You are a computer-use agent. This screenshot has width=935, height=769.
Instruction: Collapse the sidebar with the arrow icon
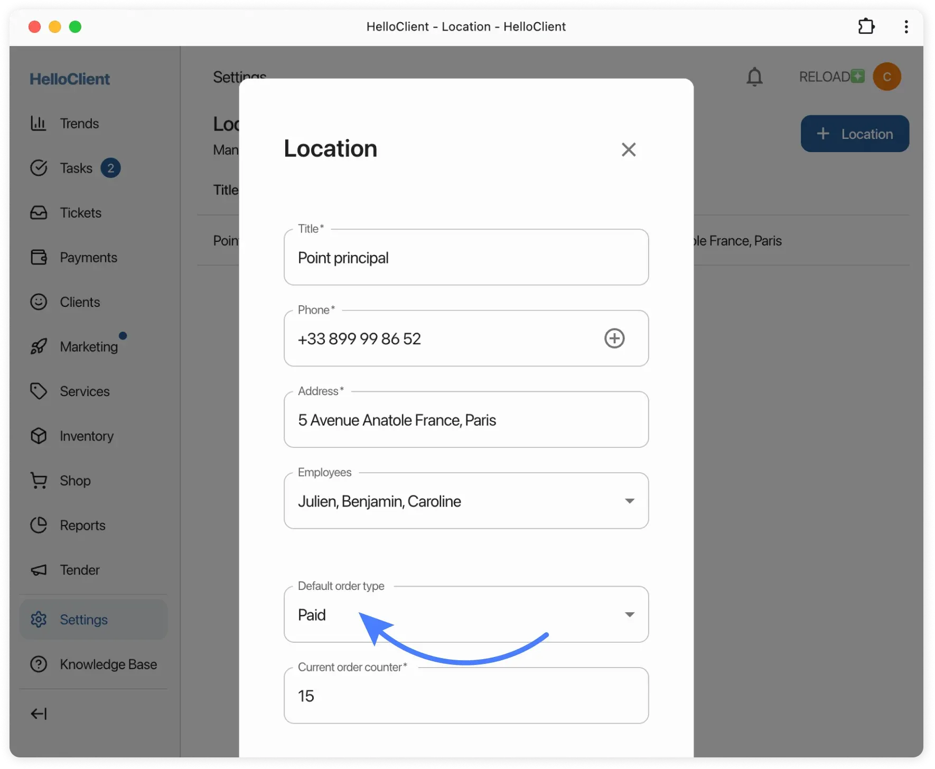(x=38, y=713)
